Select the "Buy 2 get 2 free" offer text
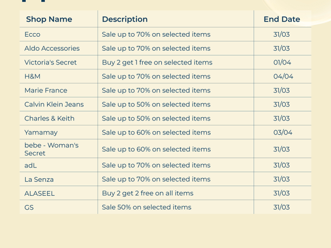This screenshot has height=248, width=331. point(147,193)
